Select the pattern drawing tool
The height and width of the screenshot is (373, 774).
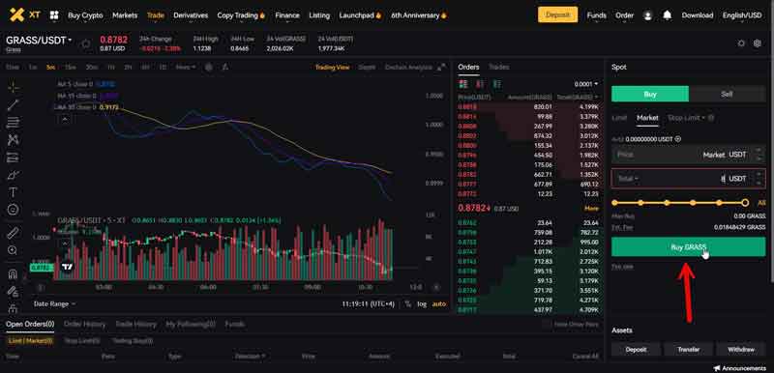[14, 140]
